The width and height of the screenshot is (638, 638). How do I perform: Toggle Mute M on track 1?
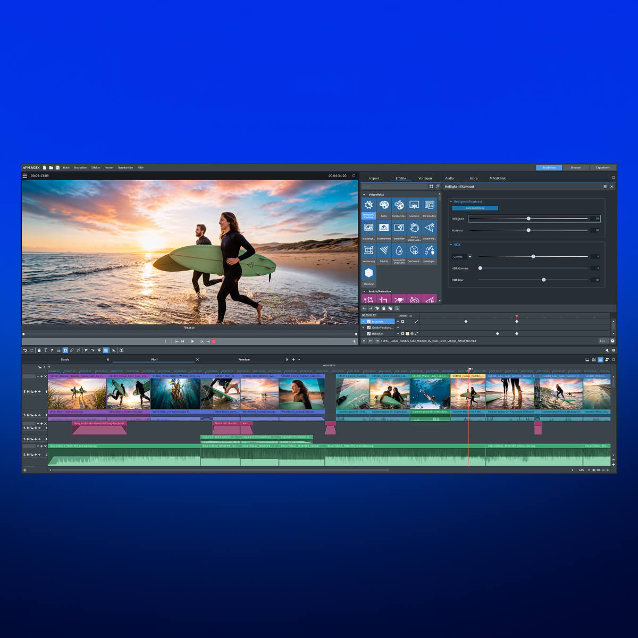click(27, 392)
